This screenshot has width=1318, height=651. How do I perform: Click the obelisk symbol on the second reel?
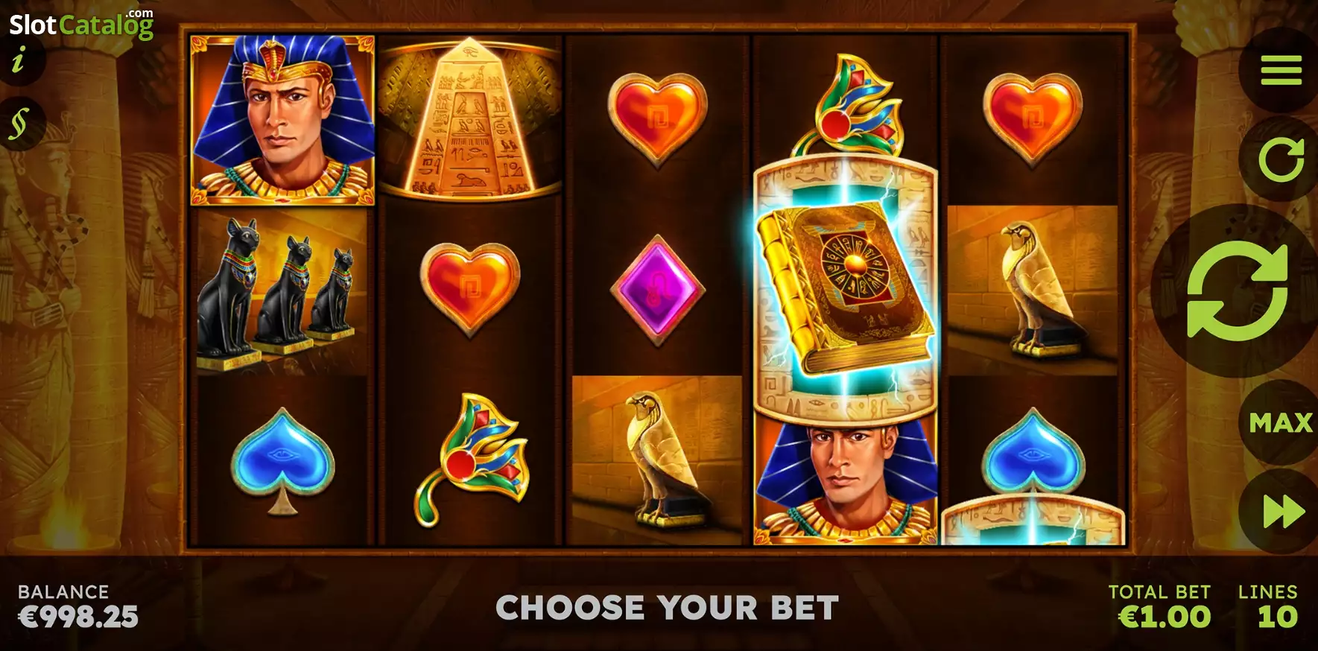point(469,119)
